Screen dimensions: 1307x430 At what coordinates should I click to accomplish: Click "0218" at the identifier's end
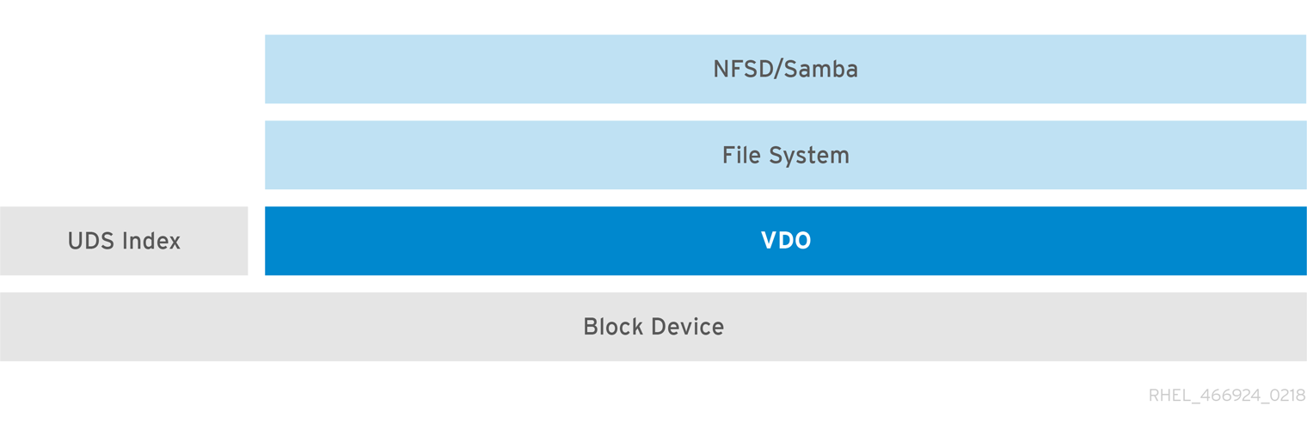(x=1287, y=396)
